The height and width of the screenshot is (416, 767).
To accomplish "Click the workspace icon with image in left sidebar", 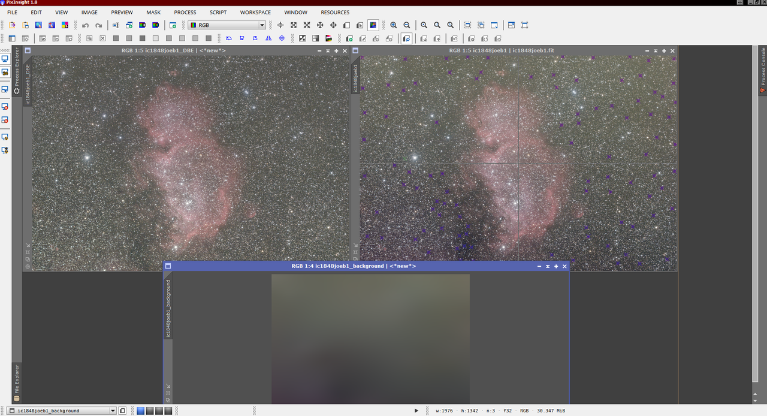I will coord(5,72).
